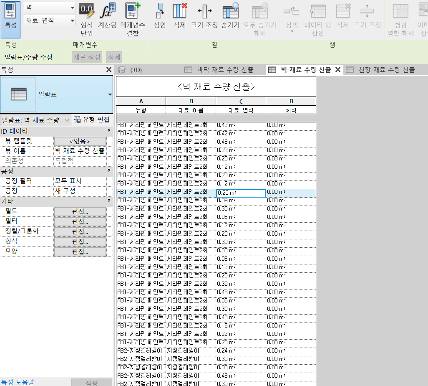Open the 매개변수 결합 combine parameters tool
Image resolution: width=428 pixels, height=386 pixels.
(x=133, y=20)
